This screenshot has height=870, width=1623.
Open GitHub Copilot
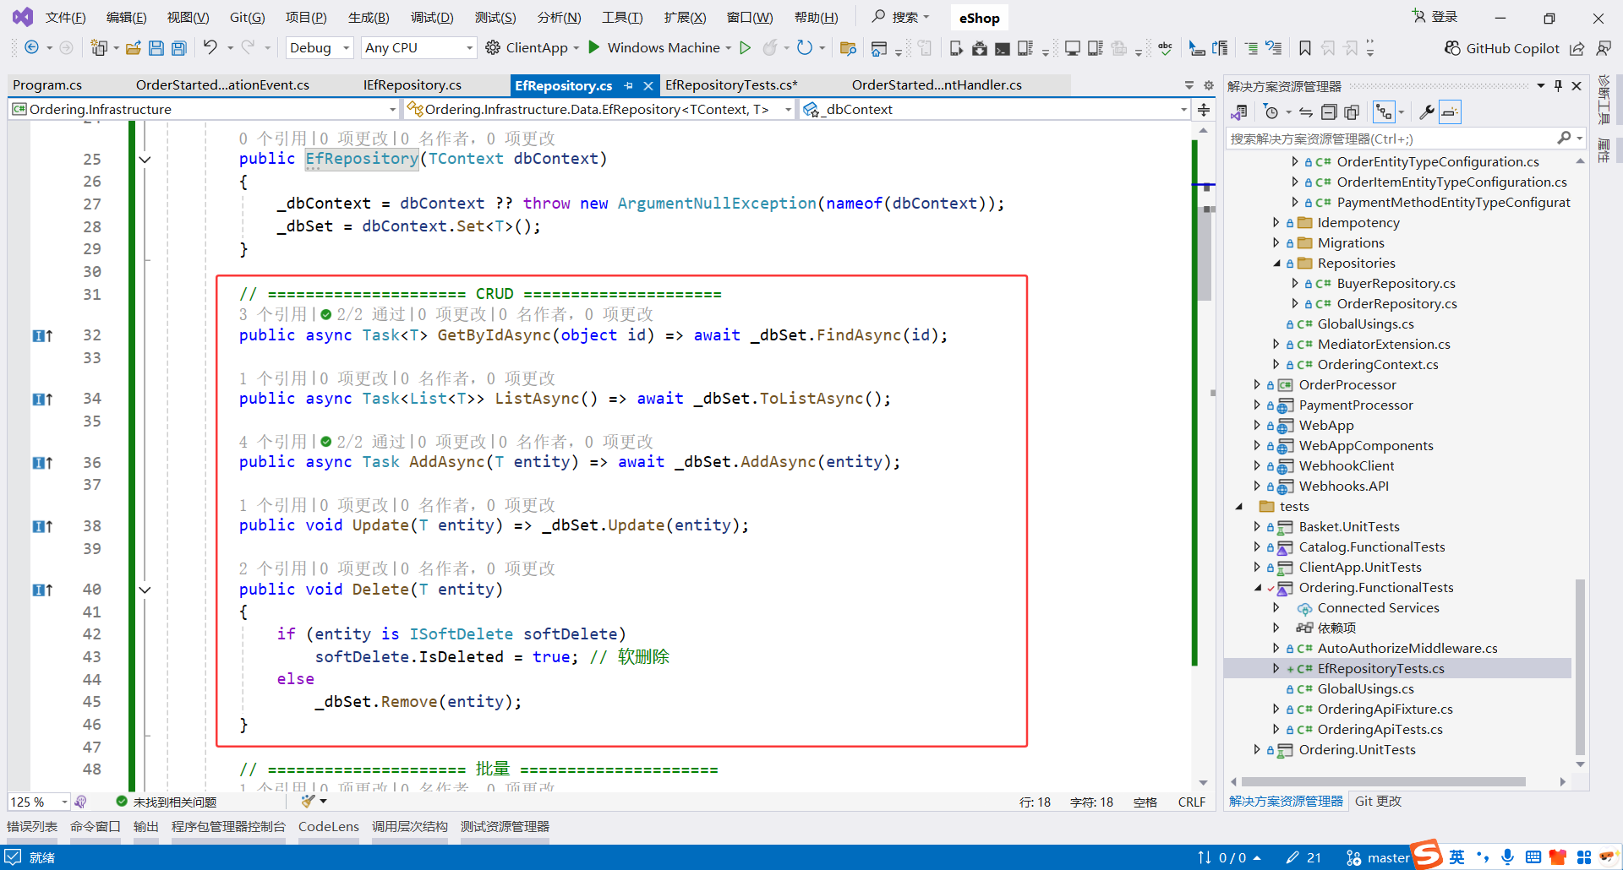[x=1502, y=48]
